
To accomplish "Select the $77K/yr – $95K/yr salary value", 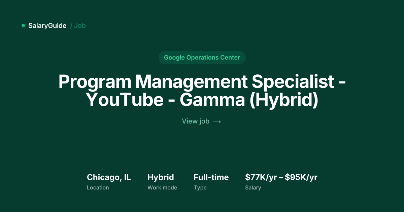I will [x=281, y=177].
